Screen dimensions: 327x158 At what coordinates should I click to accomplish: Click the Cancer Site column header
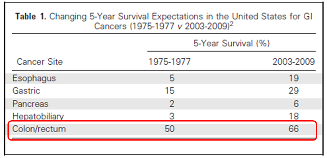point(40,62)
